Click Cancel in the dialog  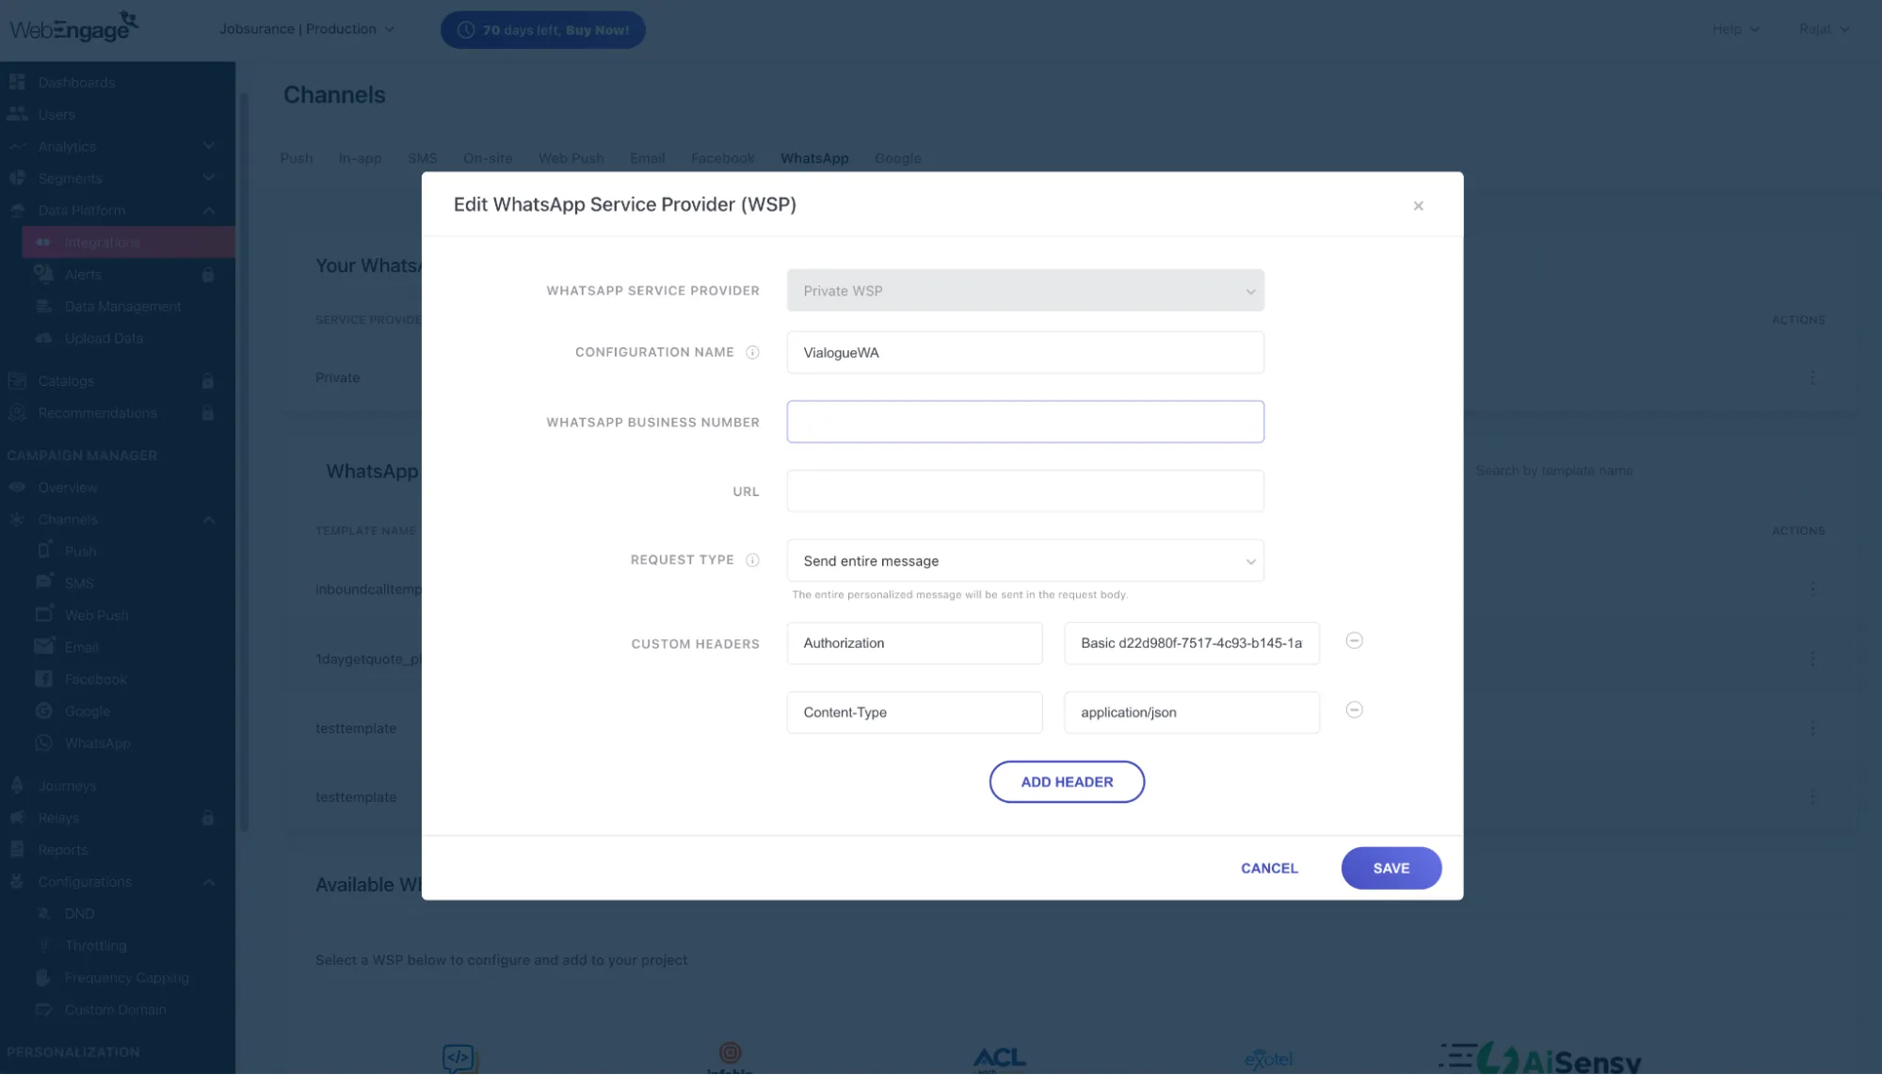click(1269, 868)
